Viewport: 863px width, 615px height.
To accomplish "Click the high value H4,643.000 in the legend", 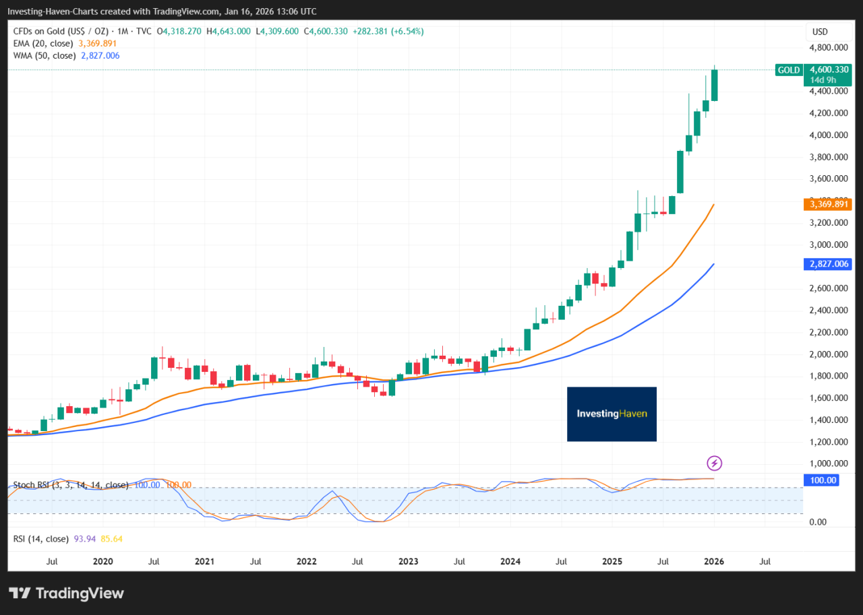I will [229, 30].
